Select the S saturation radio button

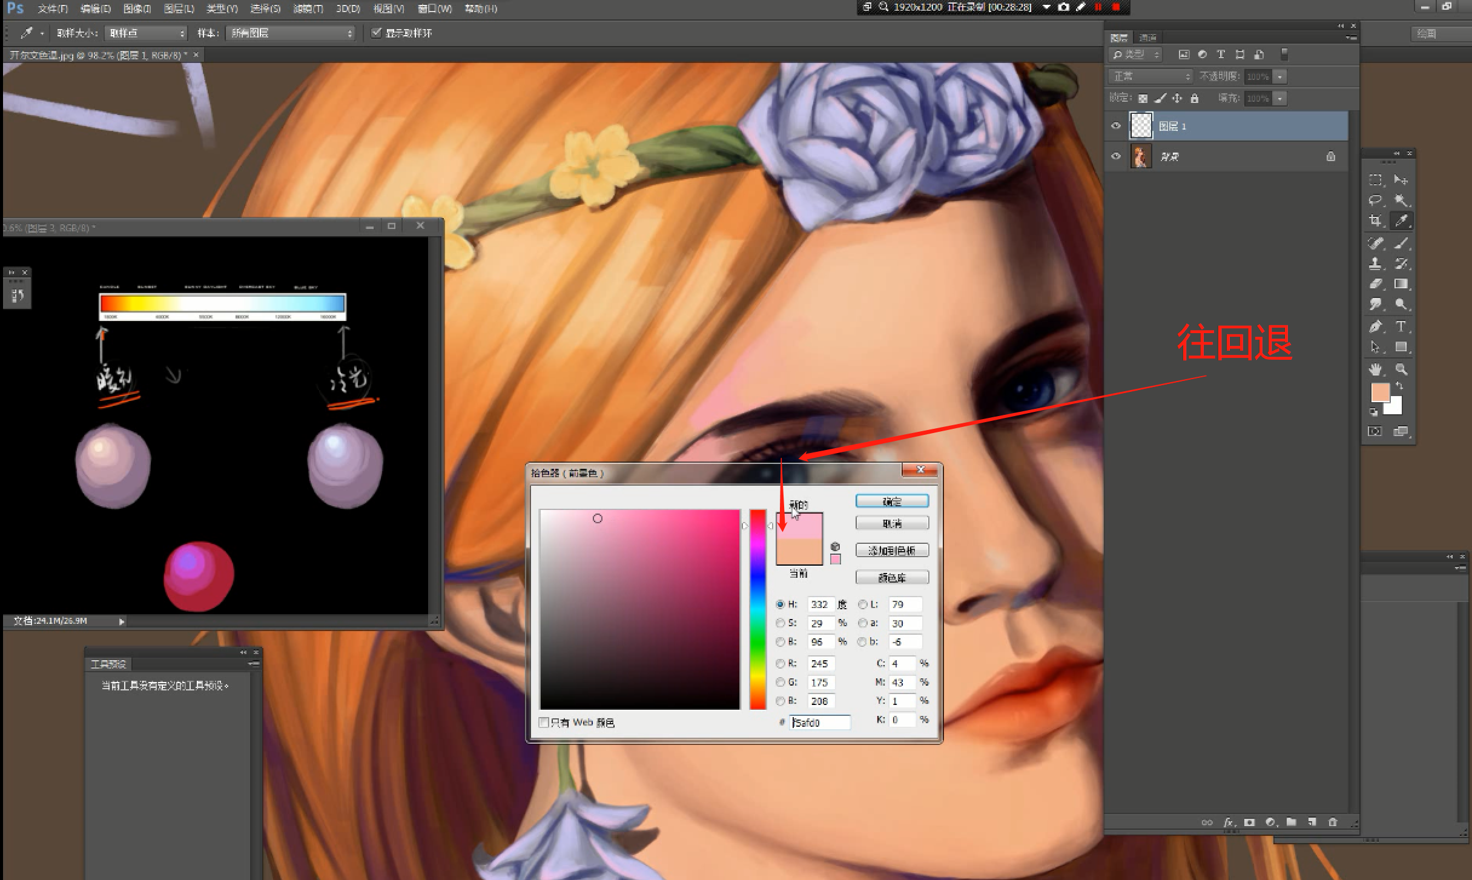[781, 623]
